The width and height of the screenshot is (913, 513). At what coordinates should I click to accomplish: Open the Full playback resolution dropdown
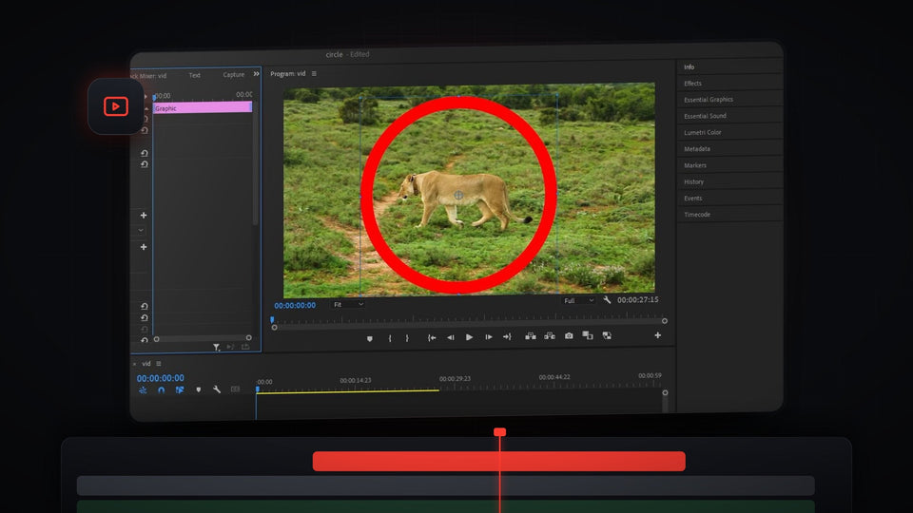[579, 301]
